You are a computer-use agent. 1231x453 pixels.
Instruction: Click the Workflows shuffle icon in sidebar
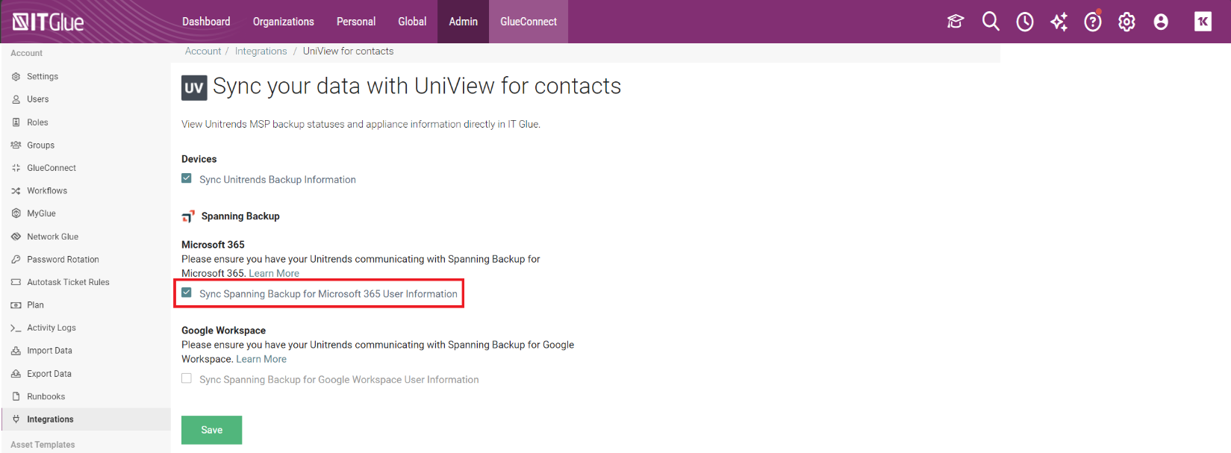tap(16, 191)
